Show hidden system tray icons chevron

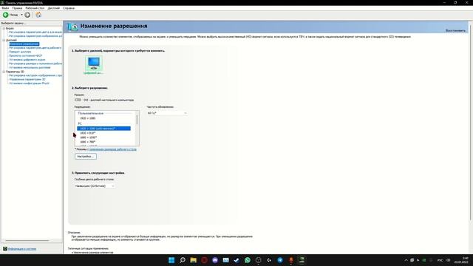pos(406,260)
